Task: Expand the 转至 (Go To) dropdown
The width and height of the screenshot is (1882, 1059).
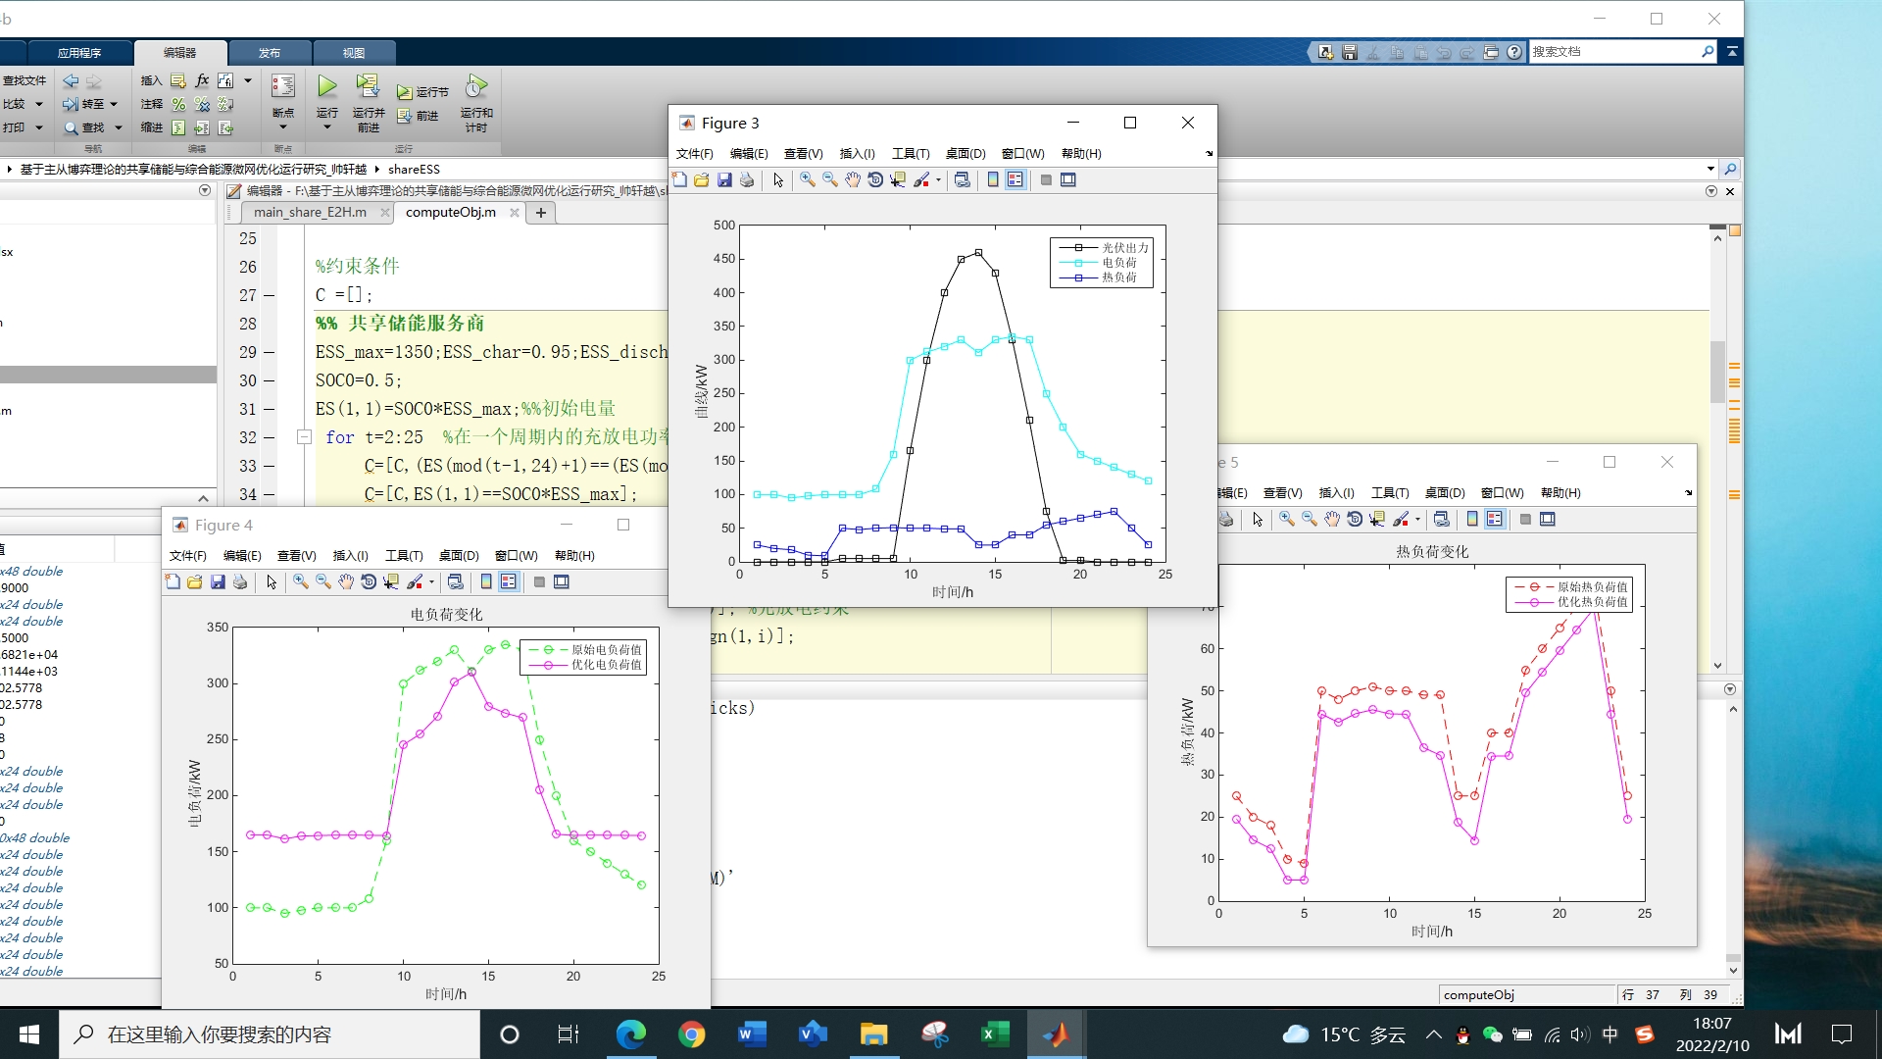Action: [114, 104]
